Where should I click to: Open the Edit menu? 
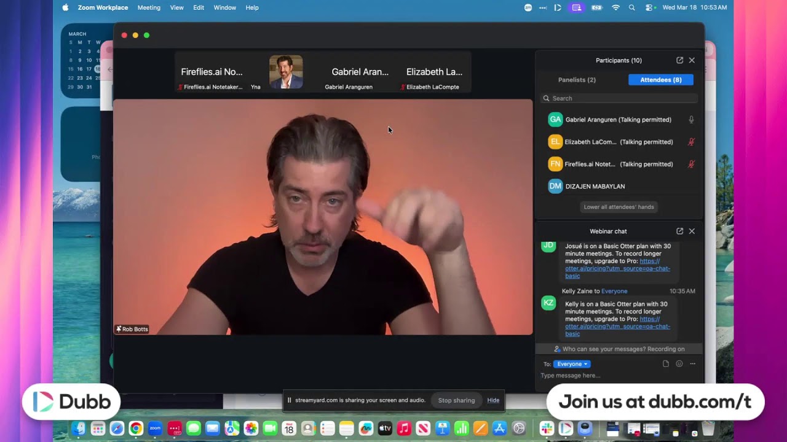tap(199, 7)
